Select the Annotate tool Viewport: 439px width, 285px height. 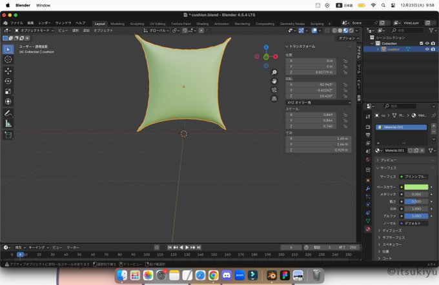(8, 113)
